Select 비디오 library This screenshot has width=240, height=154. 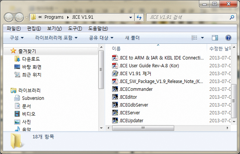coord(29,114)
